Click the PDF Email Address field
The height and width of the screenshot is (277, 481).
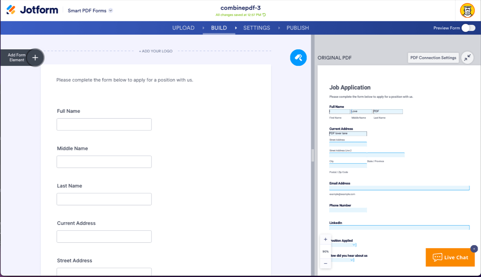tap(399, 188)
